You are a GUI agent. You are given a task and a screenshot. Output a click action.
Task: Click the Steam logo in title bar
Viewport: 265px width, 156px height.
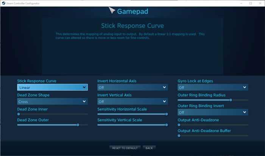[x=3, y=3]
